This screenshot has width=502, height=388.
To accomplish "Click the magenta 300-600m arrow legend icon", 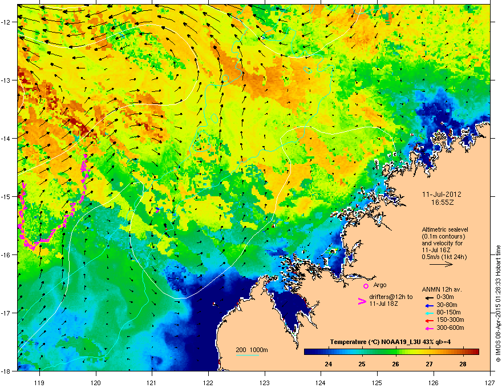I will pyautogui.click(x=429, y=328).
